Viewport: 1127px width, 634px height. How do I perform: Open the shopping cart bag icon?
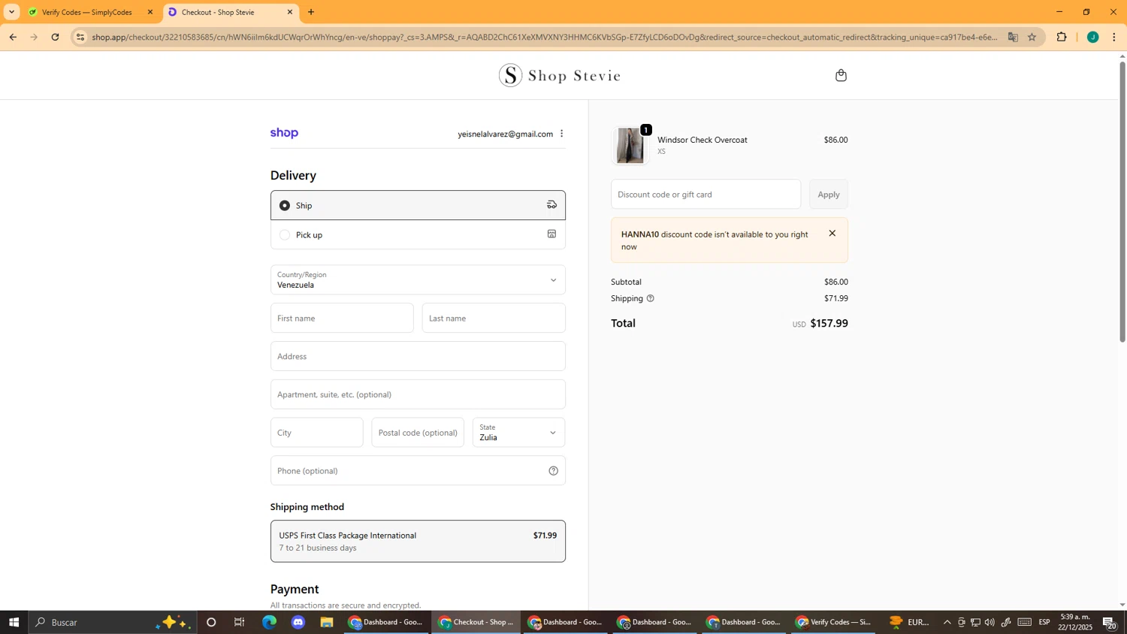click(841, 75)
